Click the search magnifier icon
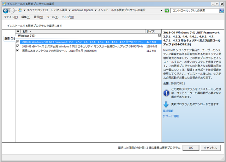The height and width of the screenshot is (162, 226). click(x=221, y=11)
